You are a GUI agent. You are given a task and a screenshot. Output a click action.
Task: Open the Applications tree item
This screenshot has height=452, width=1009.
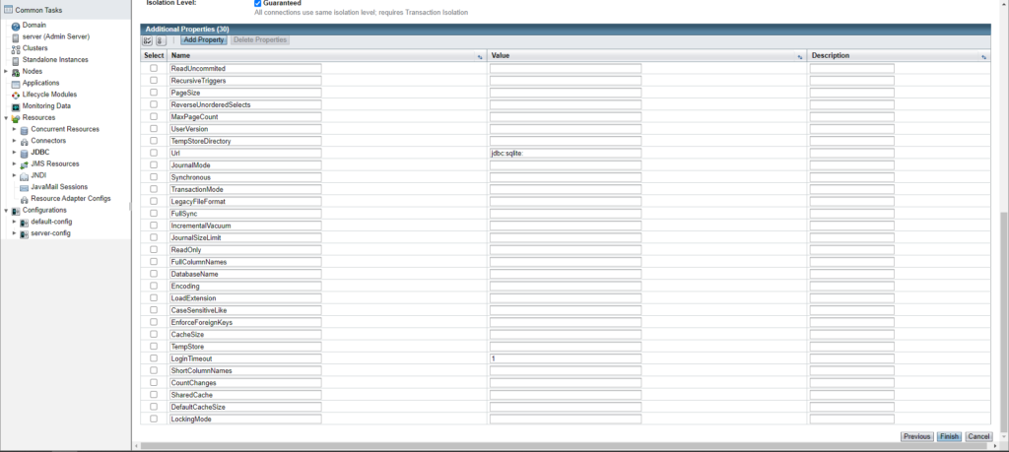(40, 83)
